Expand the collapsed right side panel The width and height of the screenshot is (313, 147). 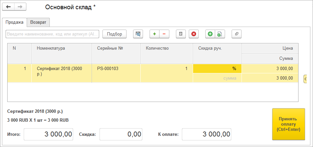coord(305,79)
